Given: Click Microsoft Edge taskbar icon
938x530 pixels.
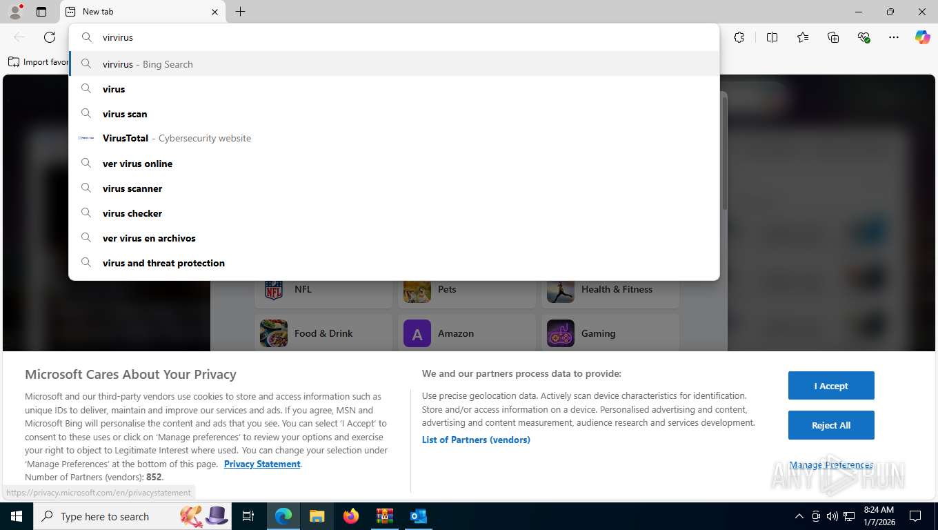Looking at the screenshot, I should [x=283, y=516].
